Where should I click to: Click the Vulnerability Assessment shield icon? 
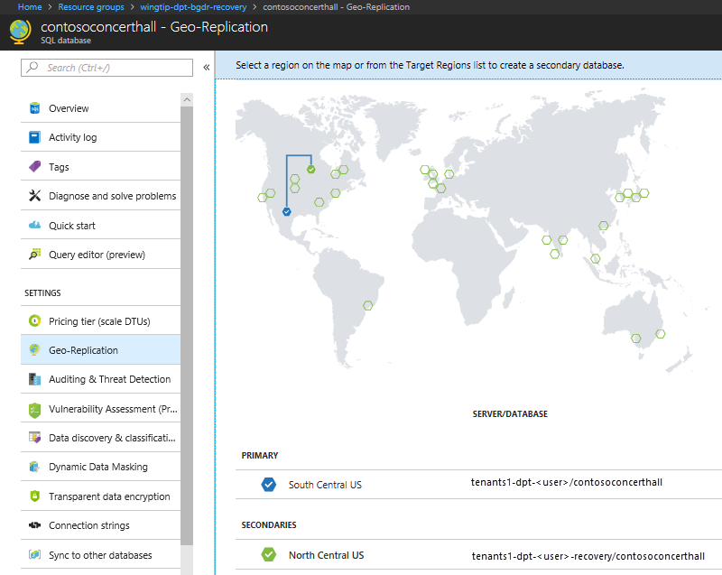pyautogui.click(x=34, y=410)
